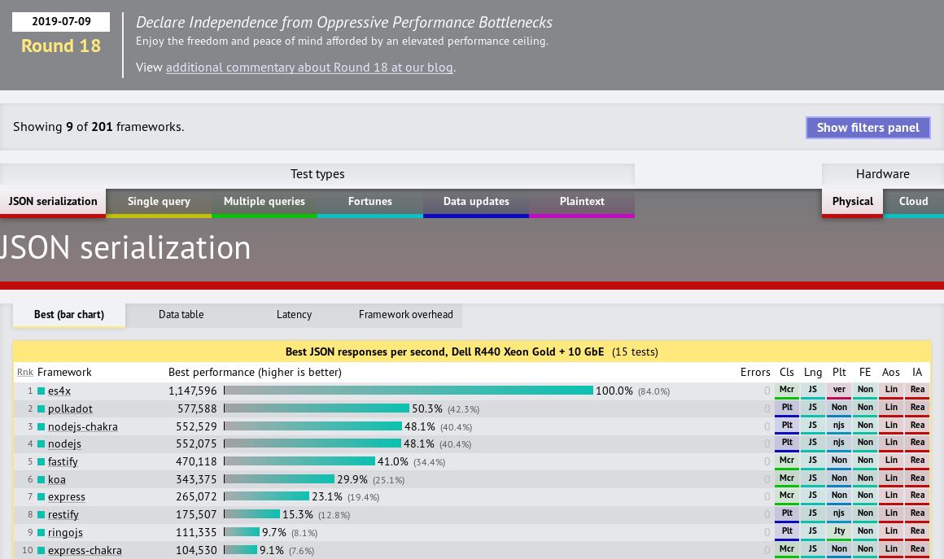This screenshot has width=944, height=559.
Task: Switch to the Single query tab
Action: pos(159,202)
